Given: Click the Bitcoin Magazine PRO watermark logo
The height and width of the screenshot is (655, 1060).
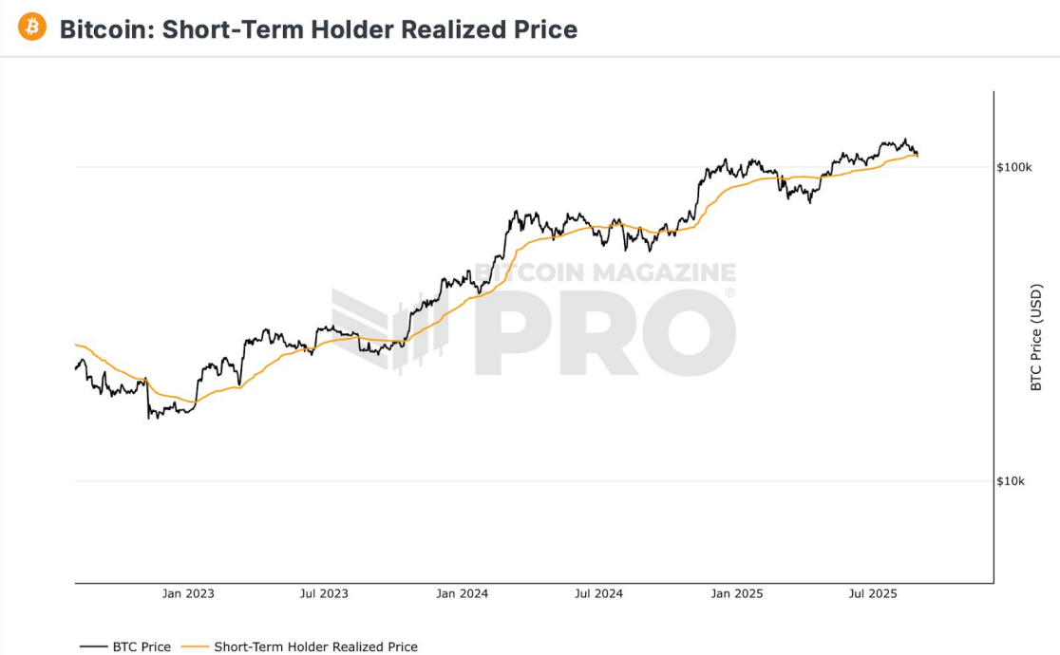Looking at the screenshot, I should point(534,318).
